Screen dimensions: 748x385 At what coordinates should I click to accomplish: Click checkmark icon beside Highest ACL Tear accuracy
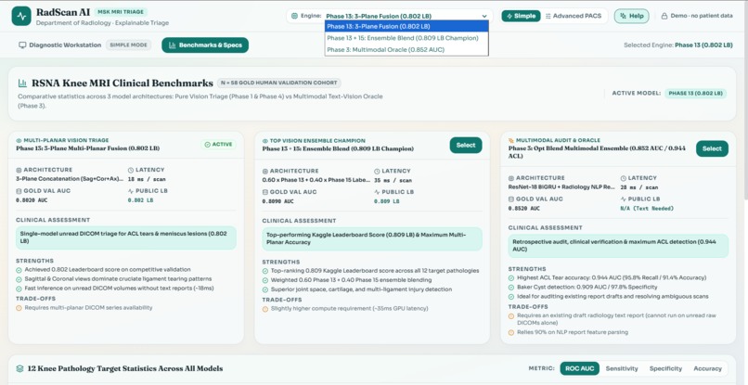pos(511,277)
